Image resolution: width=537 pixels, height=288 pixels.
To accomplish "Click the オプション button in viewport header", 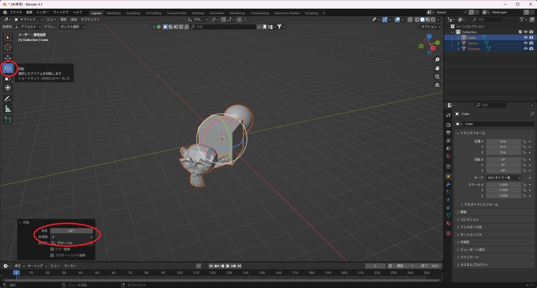I will pos(430,27).
